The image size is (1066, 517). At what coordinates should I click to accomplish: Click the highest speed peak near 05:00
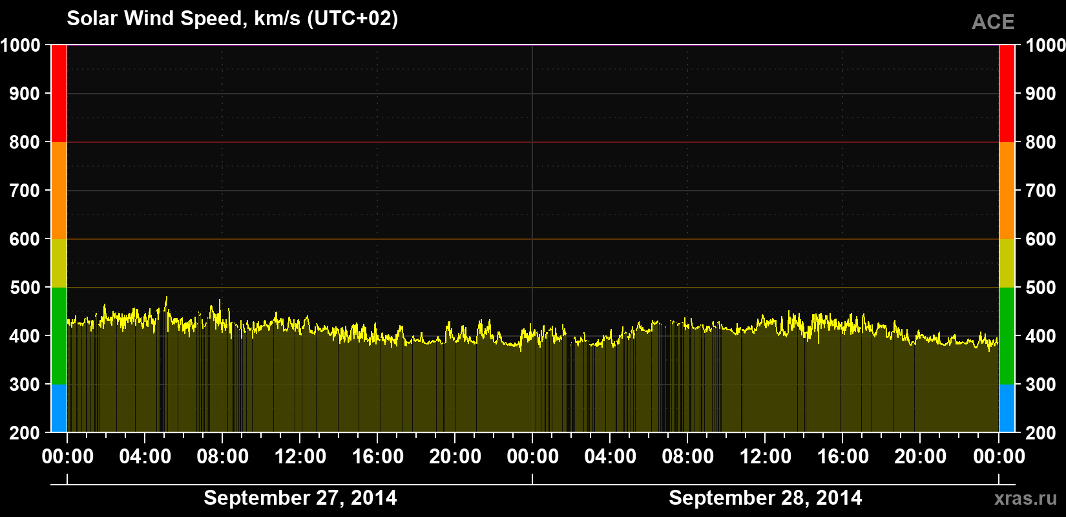167,298
